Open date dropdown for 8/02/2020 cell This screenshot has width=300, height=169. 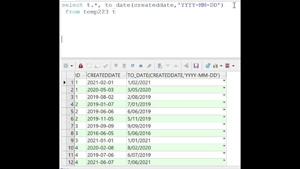pos(224,146)
